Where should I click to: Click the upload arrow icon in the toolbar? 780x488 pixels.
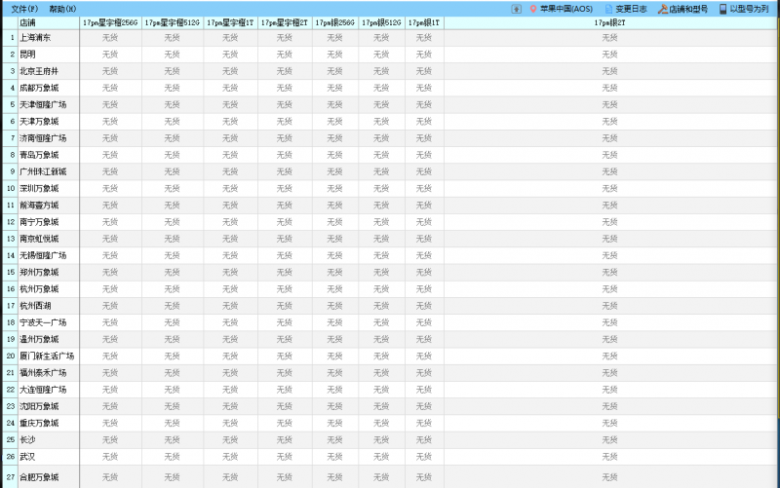tap(516, 9)
